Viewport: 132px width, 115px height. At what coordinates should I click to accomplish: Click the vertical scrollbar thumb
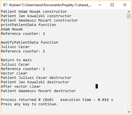pyautogui.click(x=129, y=16)
